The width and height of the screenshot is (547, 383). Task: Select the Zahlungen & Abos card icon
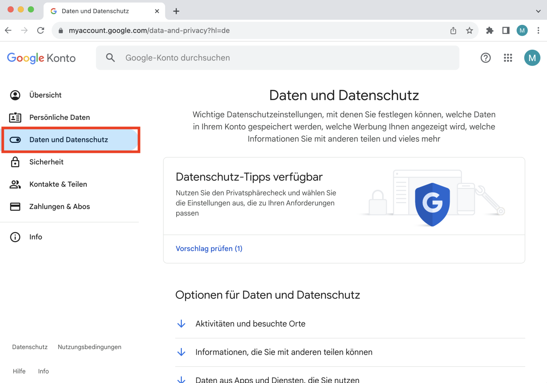(15, 206)
